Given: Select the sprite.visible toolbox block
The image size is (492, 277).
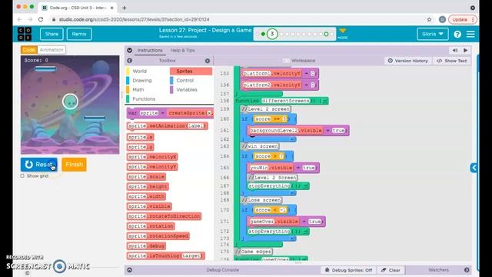Looking at the screenshot, I should coord(149,206).
